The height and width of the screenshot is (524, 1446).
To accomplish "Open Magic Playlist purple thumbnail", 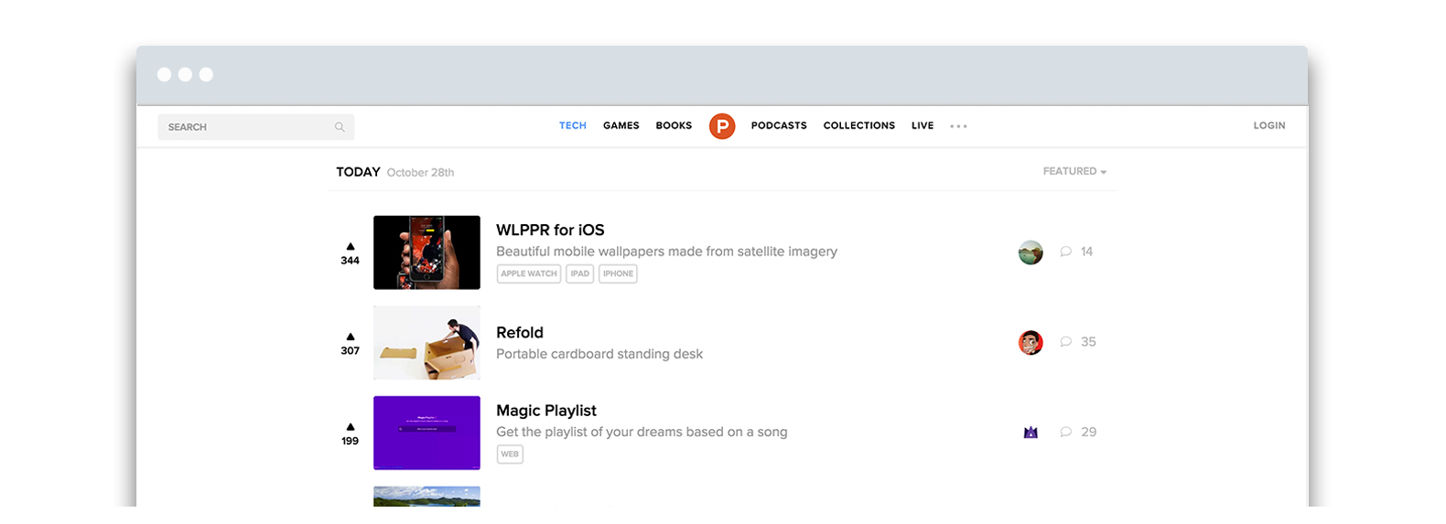I will pyautogui.click(x=426, y=433).
